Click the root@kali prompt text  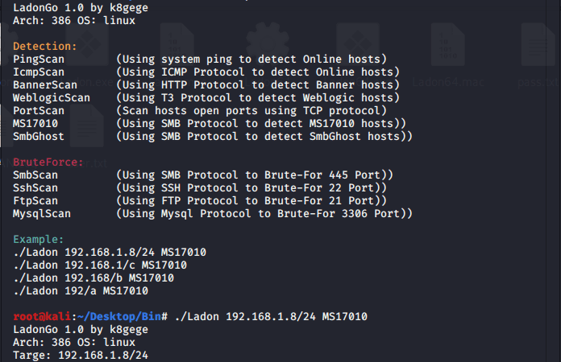(42, 317)
